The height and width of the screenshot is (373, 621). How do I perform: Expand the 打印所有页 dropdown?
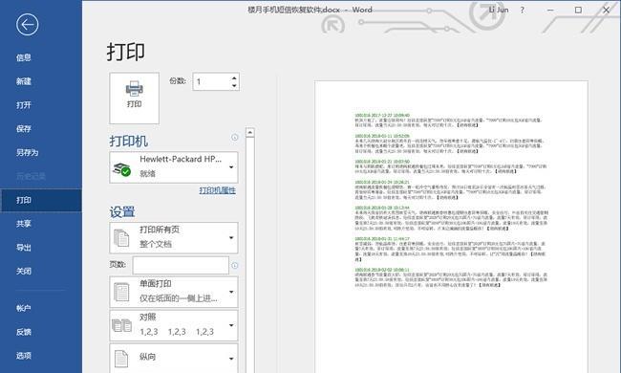pyautogui.click(x=174, y=238)
